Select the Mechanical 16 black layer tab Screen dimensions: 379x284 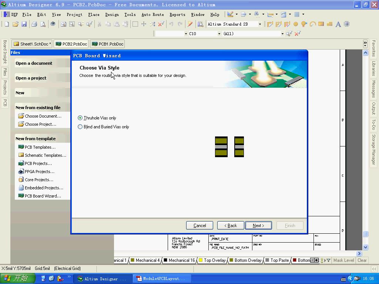[180, 260]
